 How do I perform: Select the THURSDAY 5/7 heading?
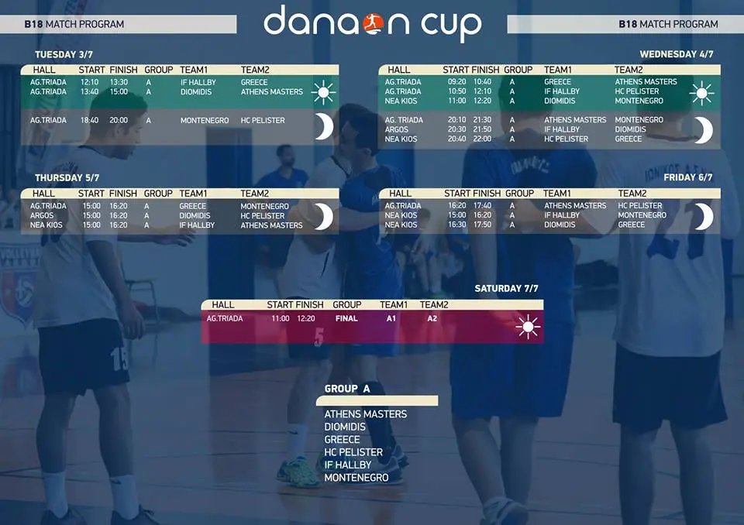[x=67, y=178]
